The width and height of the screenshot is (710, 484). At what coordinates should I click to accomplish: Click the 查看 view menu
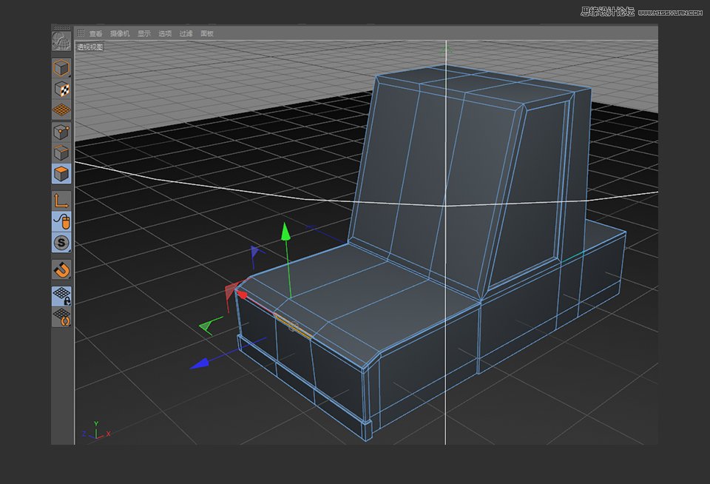click(x=95, y=33)
